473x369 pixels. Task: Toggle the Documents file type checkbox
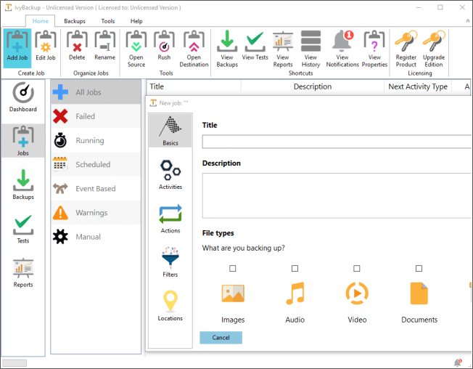419,269
